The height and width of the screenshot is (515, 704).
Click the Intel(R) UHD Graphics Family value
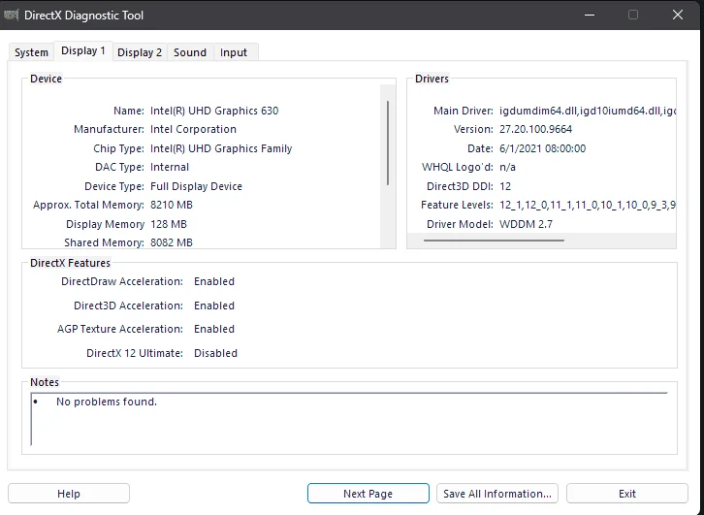[x=221, y=148]
